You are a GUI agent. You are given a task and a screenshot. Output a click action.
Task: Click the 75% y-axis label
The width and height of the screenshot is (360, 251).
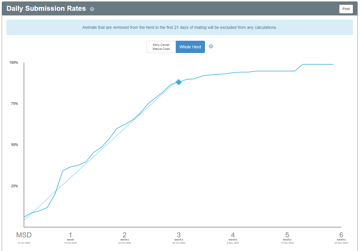(14, 104)
